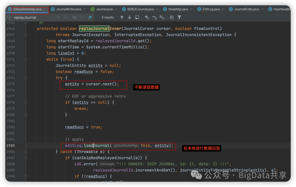Open the EditLog.java tab
The width and height of the screenshot is (296, 187).
coord(211,9)
